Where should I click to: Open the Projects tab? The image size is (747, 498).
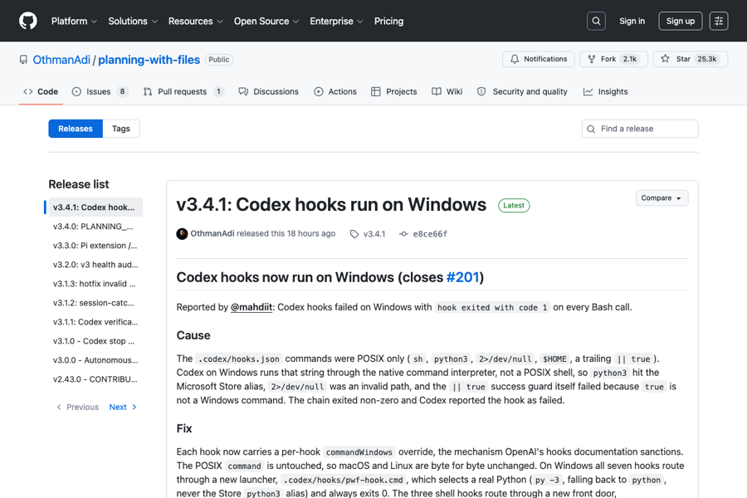(394, 91)
